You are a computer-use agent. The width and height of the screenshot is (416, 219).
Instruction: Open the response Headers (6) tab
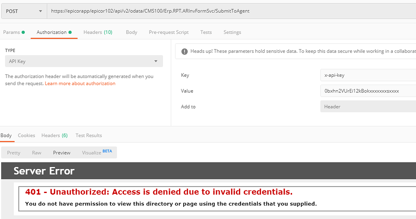click(54, 135)
